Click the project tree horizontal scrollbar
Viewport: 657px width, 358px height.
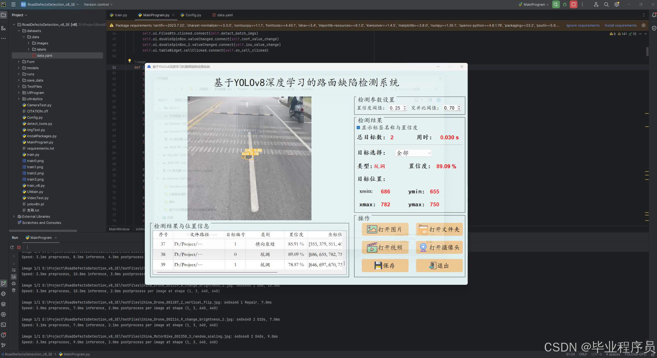pos(43,231)
